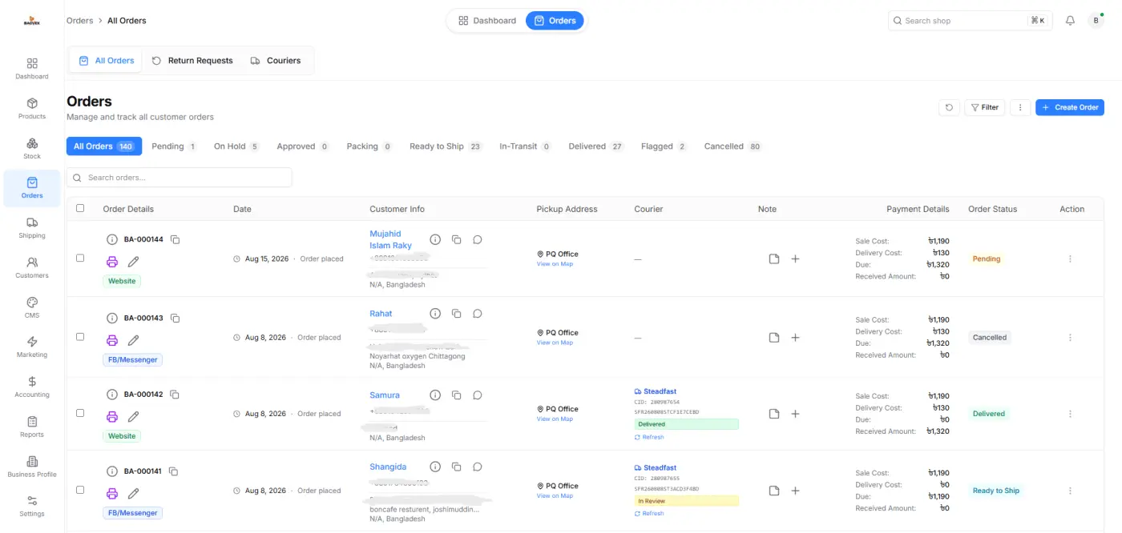This screenshot has width=1122, height=533.
Task: Select all orders header checkbox
Action: coord(80,208)
